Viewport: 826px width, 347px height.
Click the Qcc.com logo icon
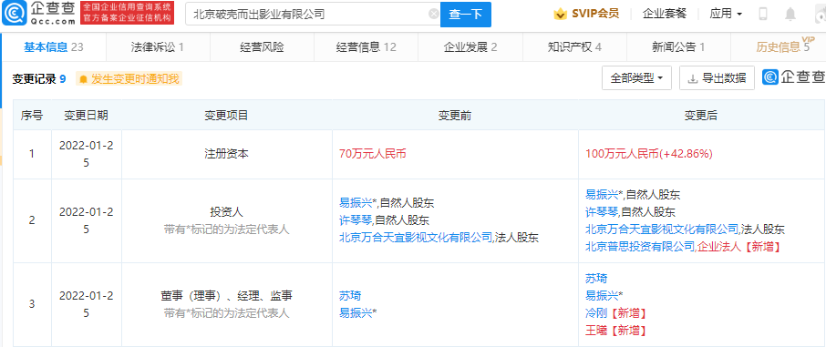coord(14,14)
